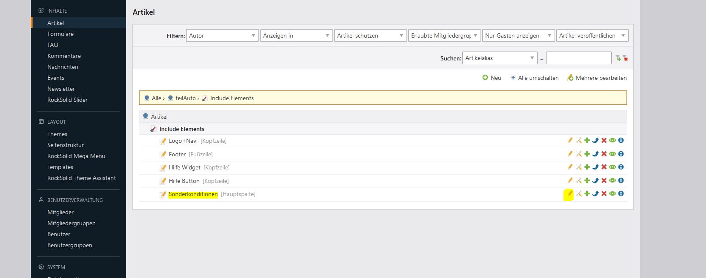Reset filters with the red-x funnel icon

(625, 58)
